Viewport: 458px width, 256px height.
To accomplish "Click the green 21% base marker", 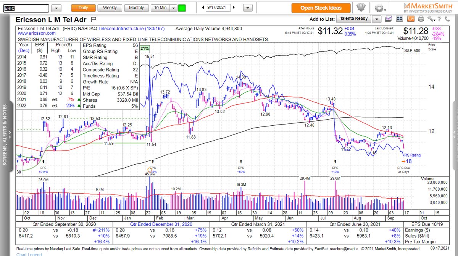I will coord(145,49).
